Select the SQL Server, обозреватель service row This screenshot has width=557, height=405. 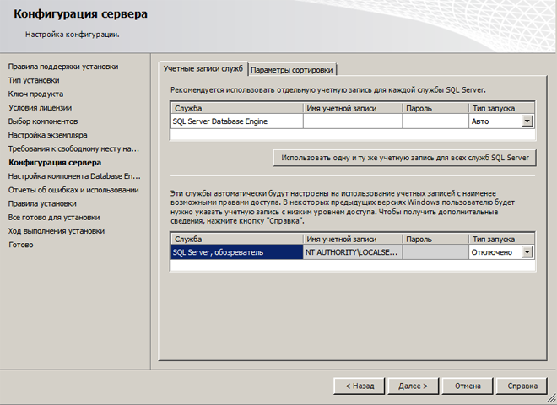(237, 252)
